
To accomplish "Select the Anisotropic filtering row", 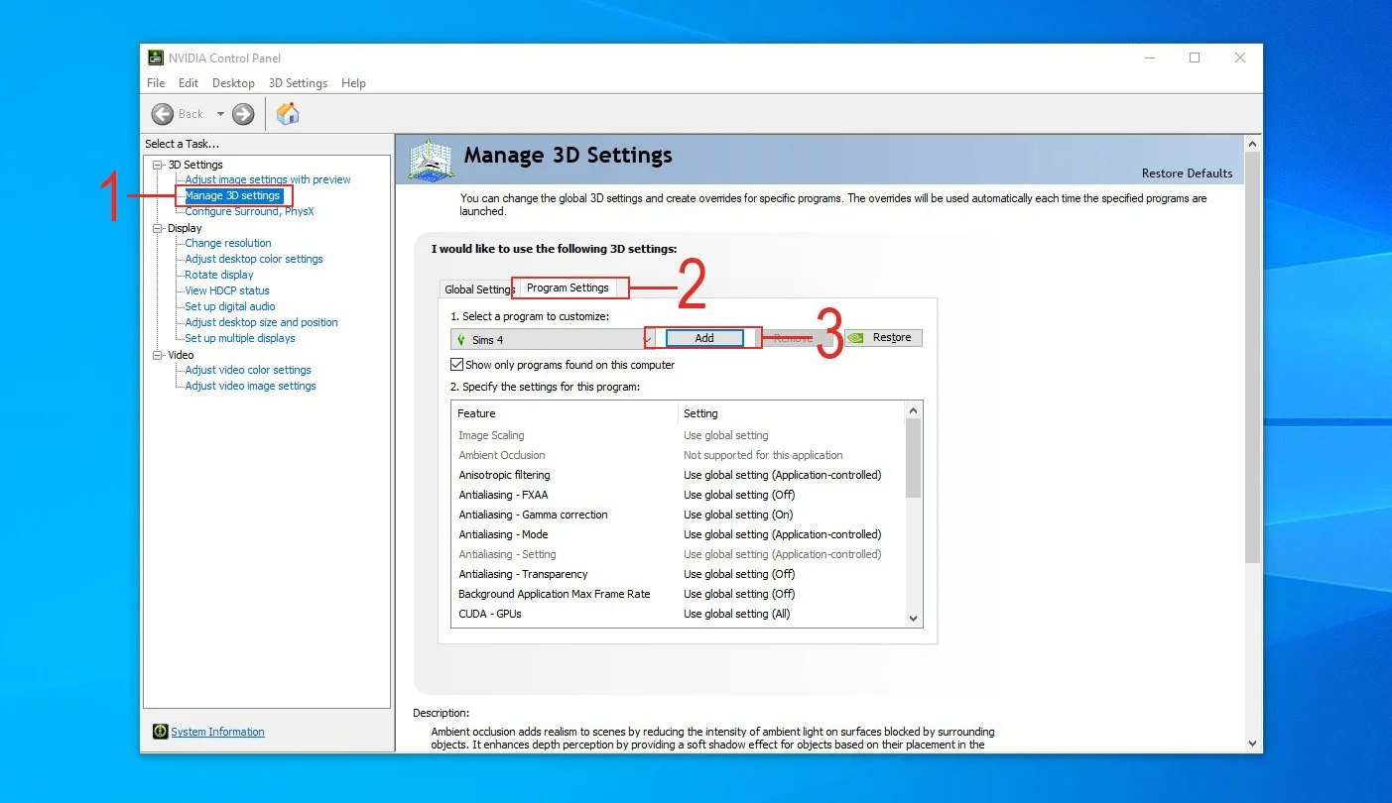I will (679, 475).
